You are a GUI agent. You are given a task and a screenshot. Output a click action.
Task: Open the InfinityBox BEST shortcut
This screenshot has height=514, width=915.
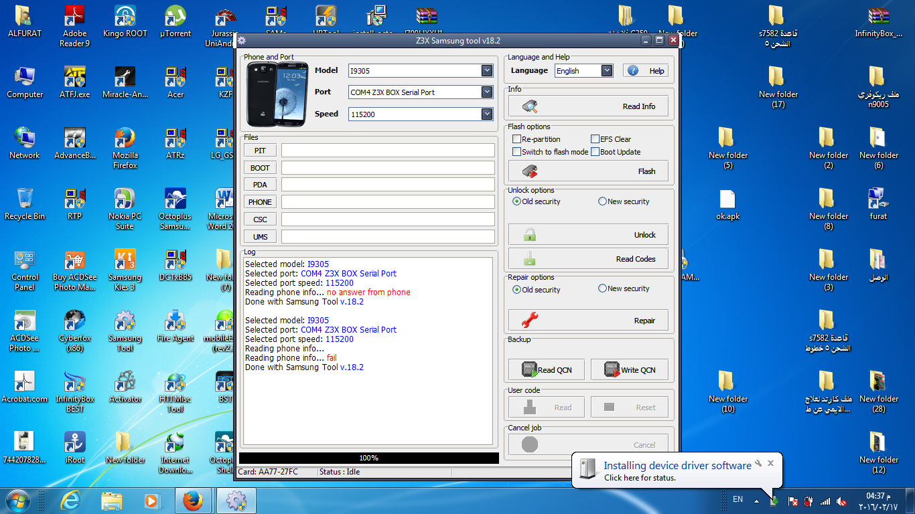point(74,392)
